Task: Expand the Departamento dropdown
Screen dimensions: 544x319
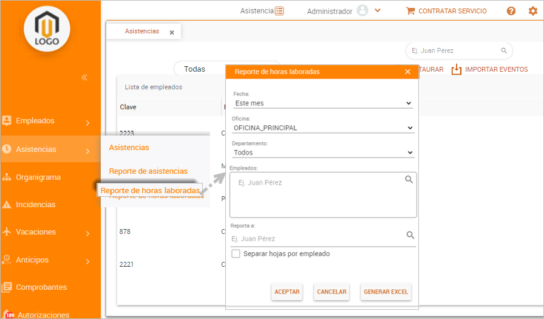Action: [322, 153]
